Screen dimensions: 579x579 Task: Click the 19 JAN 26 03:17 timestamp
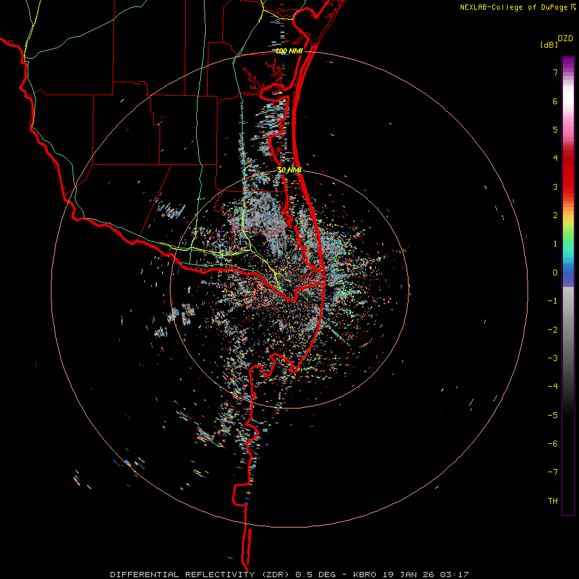[425, 574]
